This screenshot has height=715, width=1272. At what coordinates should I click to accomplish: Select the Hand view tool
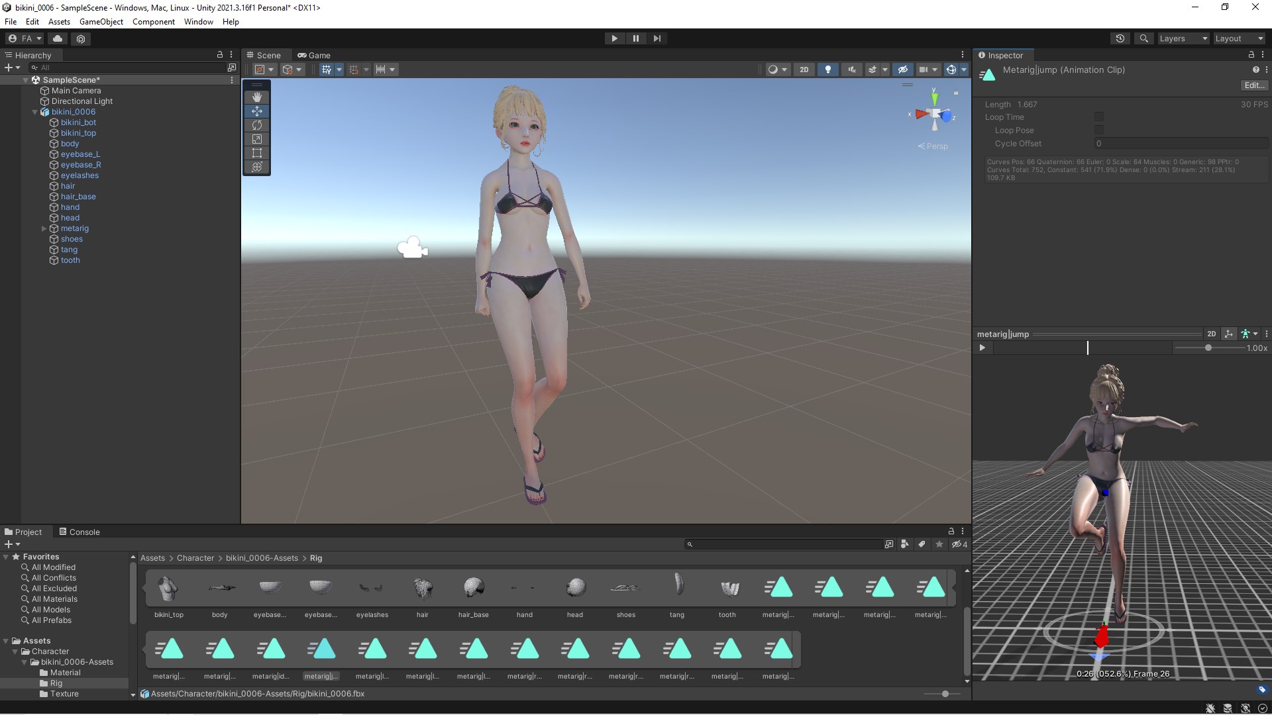coord(257,97)
